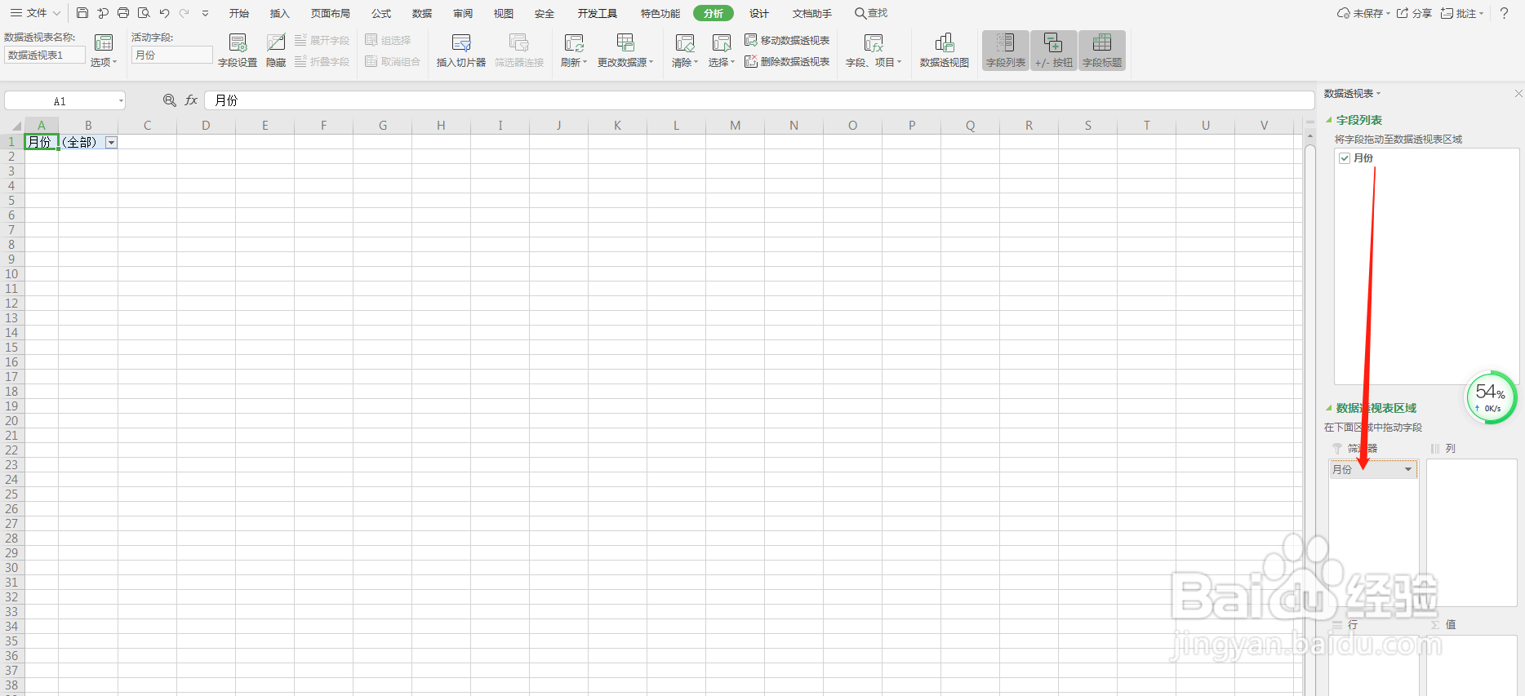Open the 视图 View tab
Image resolution: width=1525 pixels, height=696 pixels.
(x=504, y=13)
